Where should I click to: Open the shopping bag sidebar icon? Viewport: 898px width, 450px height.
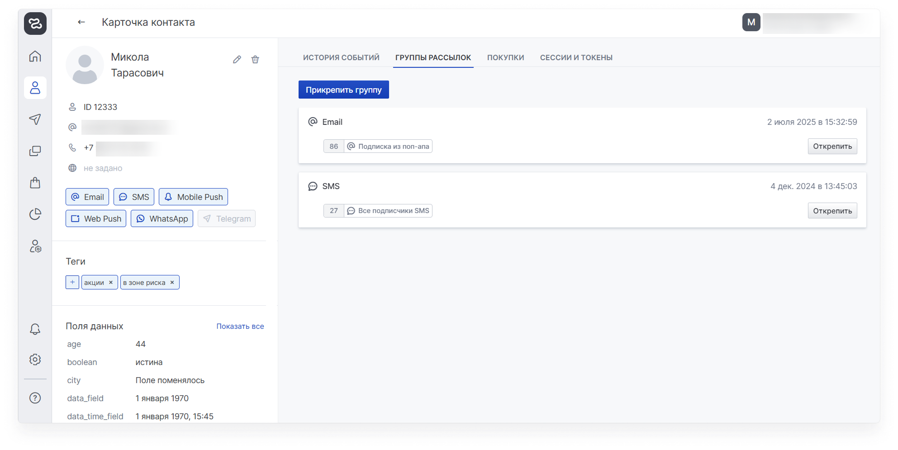35,183
